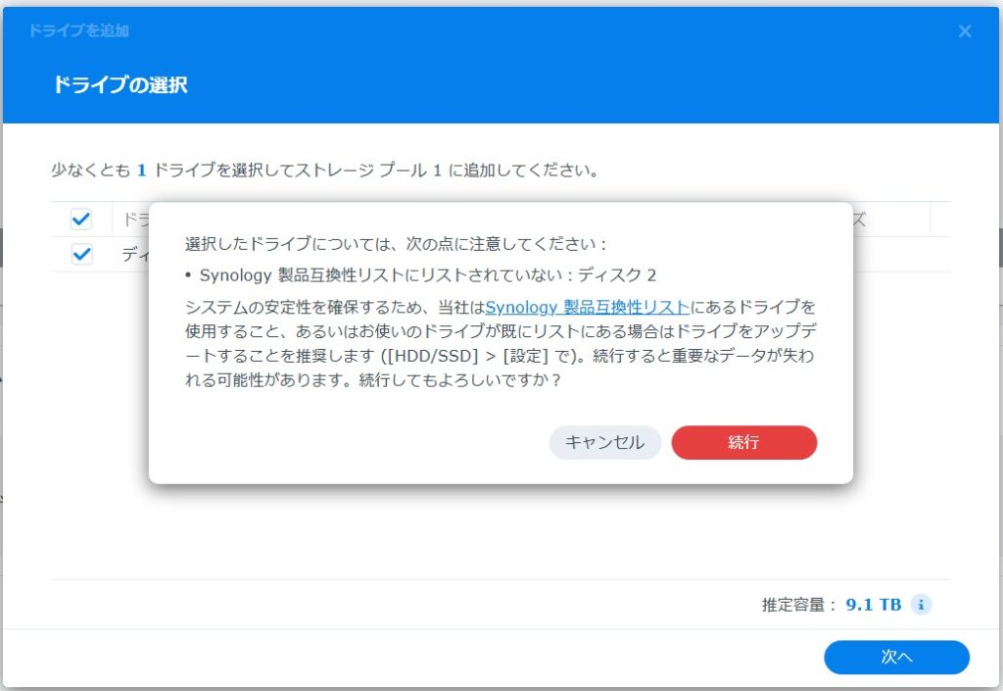The width and height of the screenshot is (1003, 691).
Task: Click the ドライブ column header behind dialog
Action: (x=135, y=220)
